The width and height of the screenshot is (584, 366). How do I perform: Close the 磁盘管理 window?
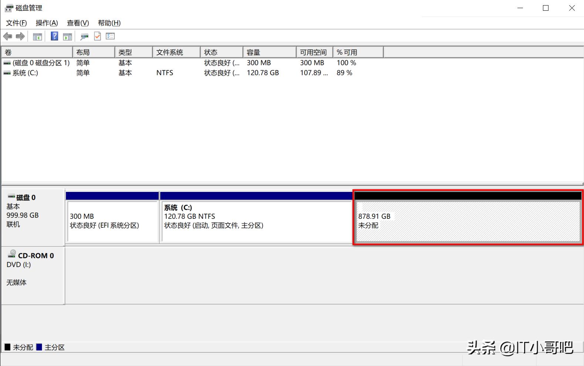pyautogui.click(x=572, y=8)
